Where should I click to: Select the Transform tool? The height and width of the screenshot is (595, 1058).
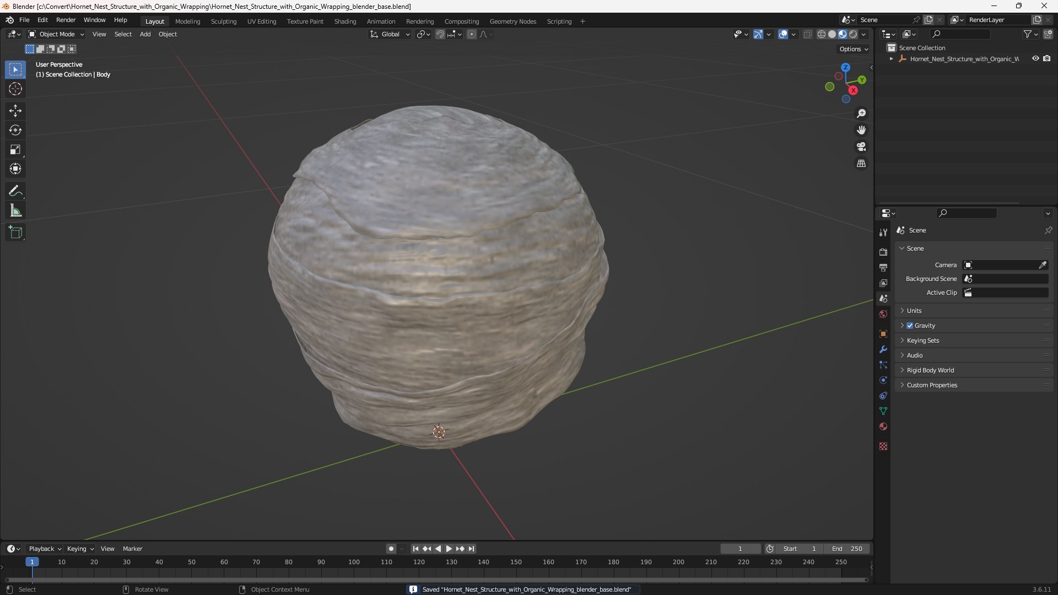point(15,169)
